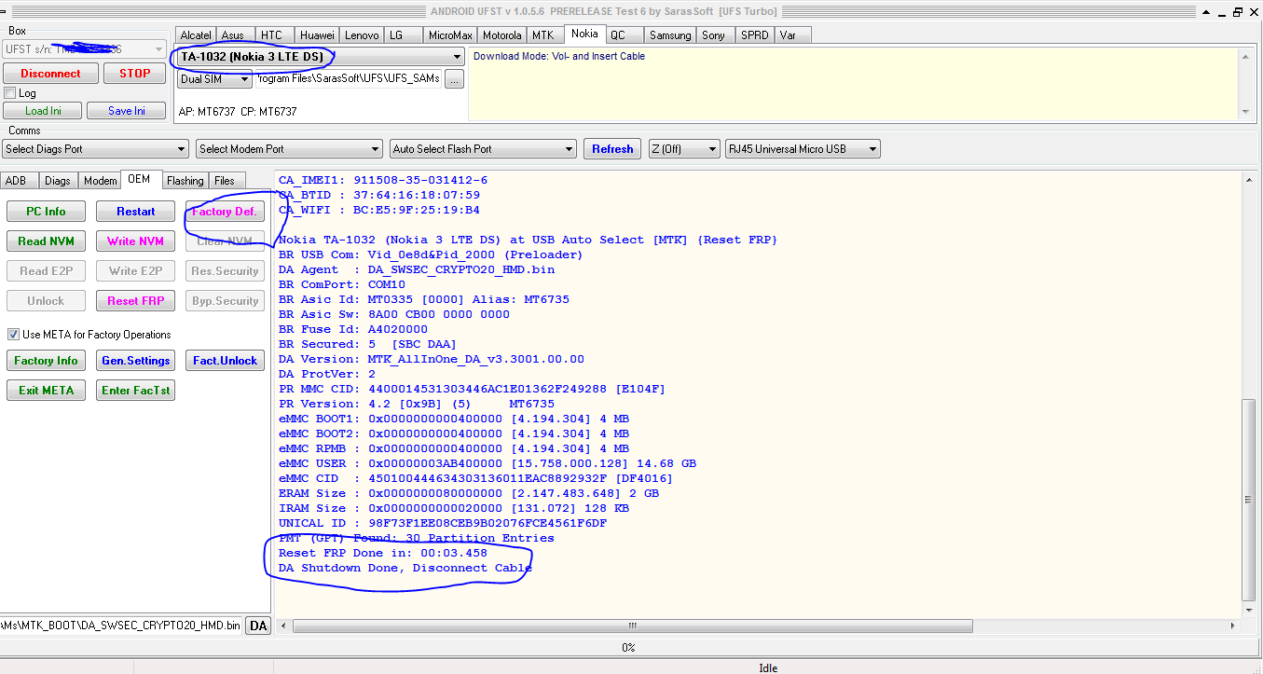Switch to the Samsung brand tab
The width and height of the screenshot is (1263, 674).
(x=670, y=35)
